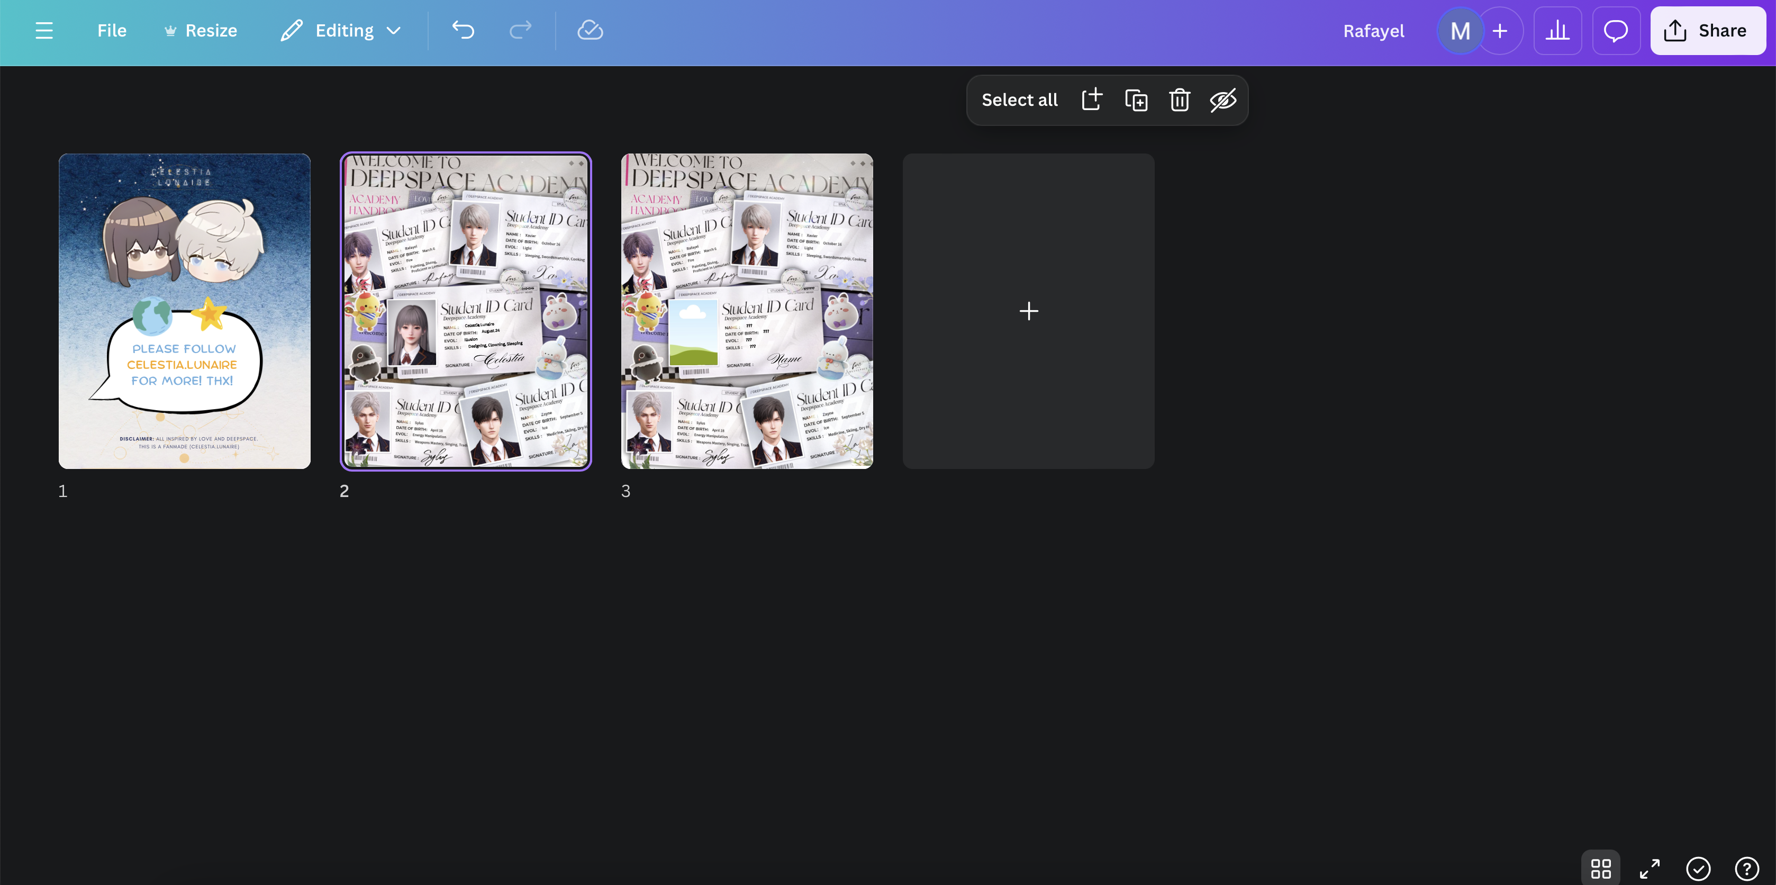Click the Share button
Screen dimensions: 1776x885
point(1707,30)
